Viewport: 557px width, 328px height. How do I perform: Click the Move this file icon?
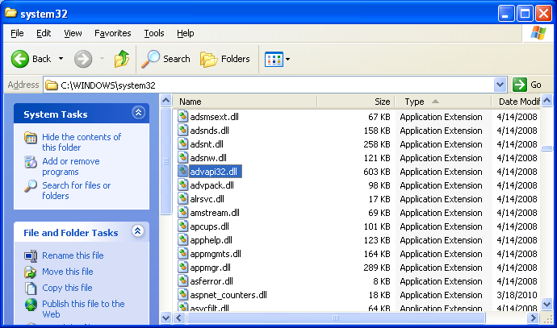point(31,272)
